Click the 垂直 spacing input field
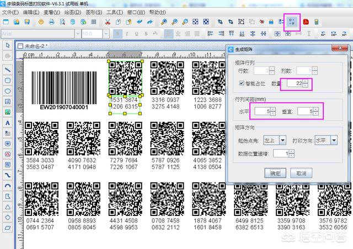Screen dimensions: 353x249 (305, 111)
